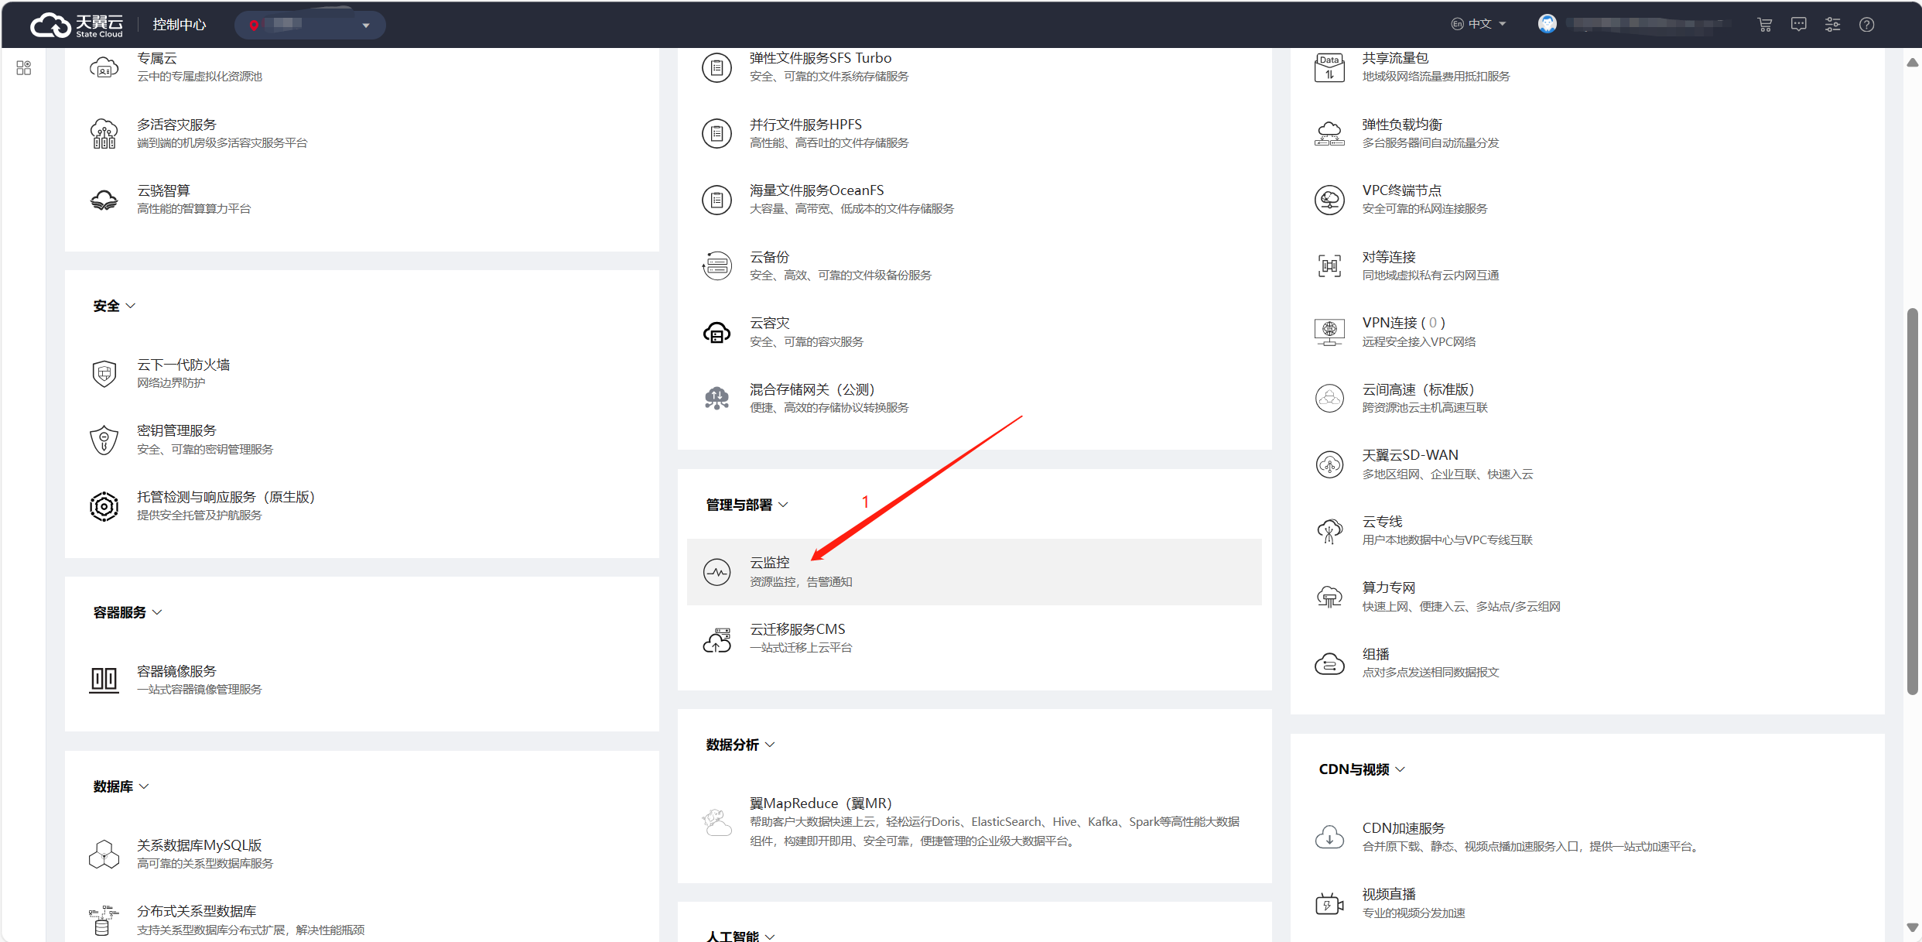Click the 专属云 cloud icon
Screen dimensions: 1922x942
pos(104,67)
